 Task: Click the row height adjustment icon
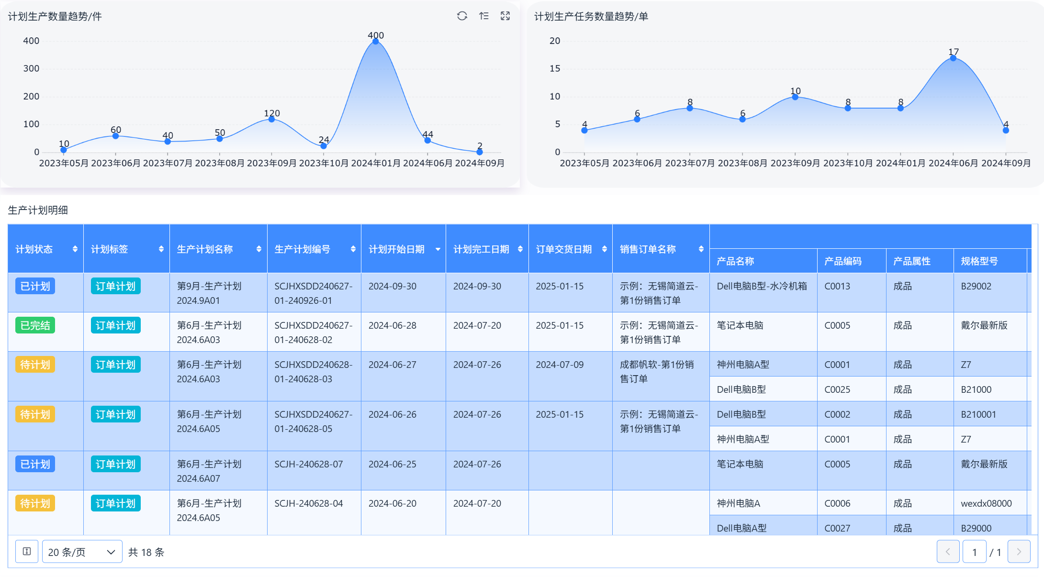click(26, 551)
